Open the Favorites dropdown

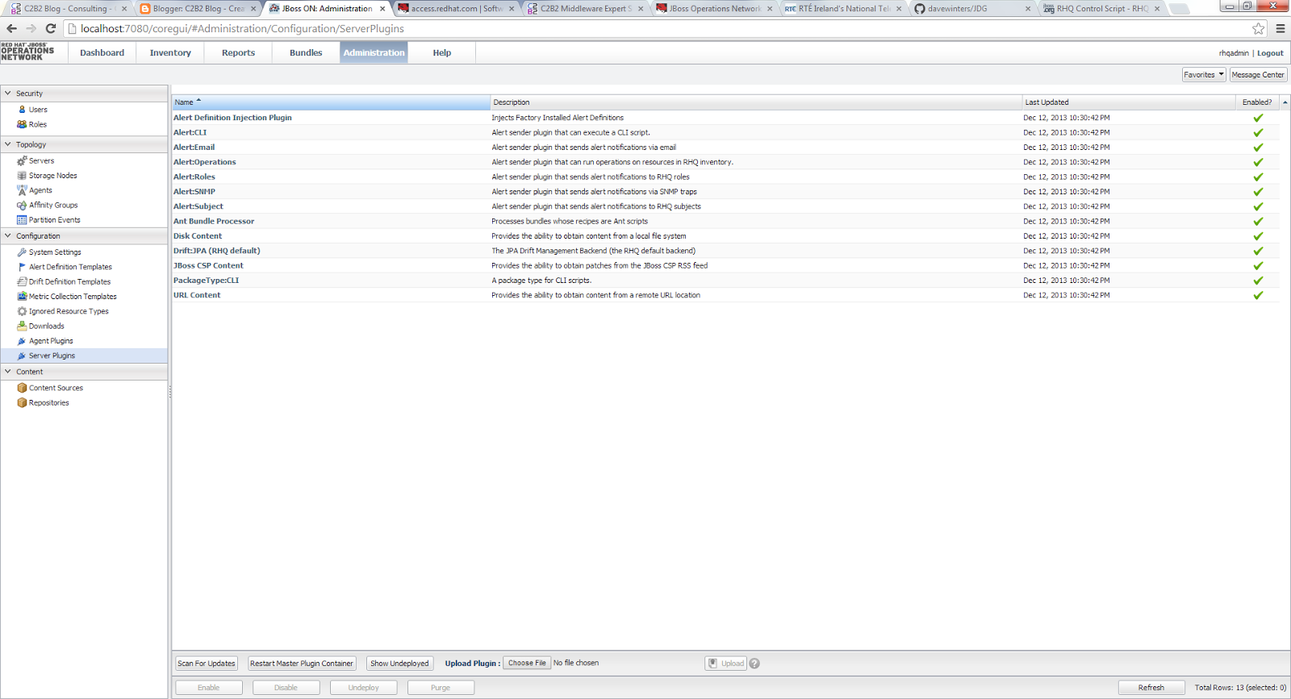click(x=1204, y=74)
